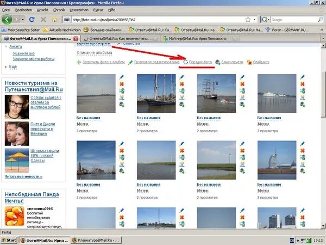Click pencil edit icon of tall ship photo
Screen dimensions: 326x245
point(181,77)
